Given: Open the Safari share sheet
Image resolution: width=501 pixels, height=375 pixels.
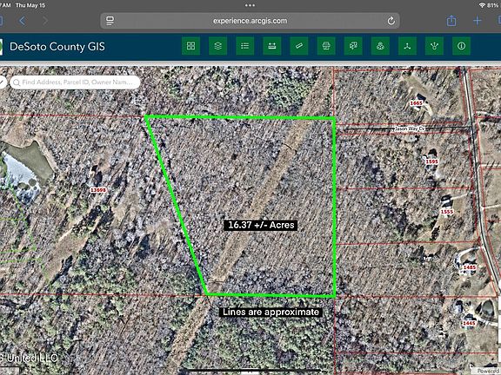Looking at the screenshot, I should 451,21.
